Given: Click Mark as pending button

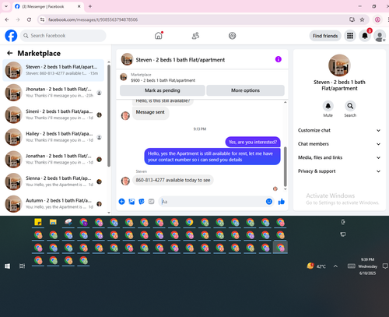Looking at the screenshot, I should point(163,90).
